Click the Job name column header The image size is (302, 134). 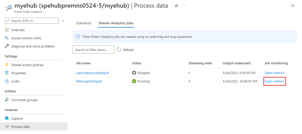click(x=83, y=63)
